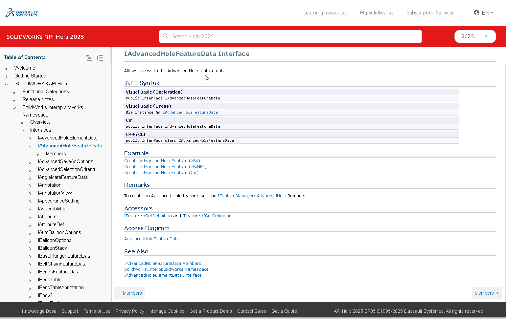Open Subscription Services menu item
506x319 pixels.
430,13
